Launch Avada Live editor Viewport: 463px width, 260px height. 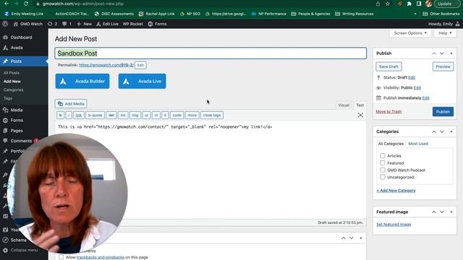tap(142, 81)
